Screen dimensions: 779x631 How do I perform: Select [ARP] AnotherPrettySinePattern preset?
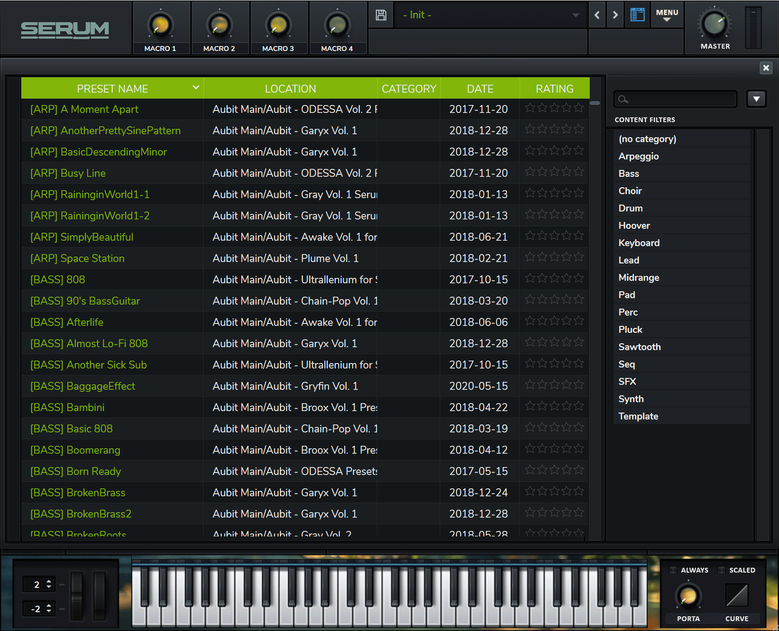tap(106, 131)
